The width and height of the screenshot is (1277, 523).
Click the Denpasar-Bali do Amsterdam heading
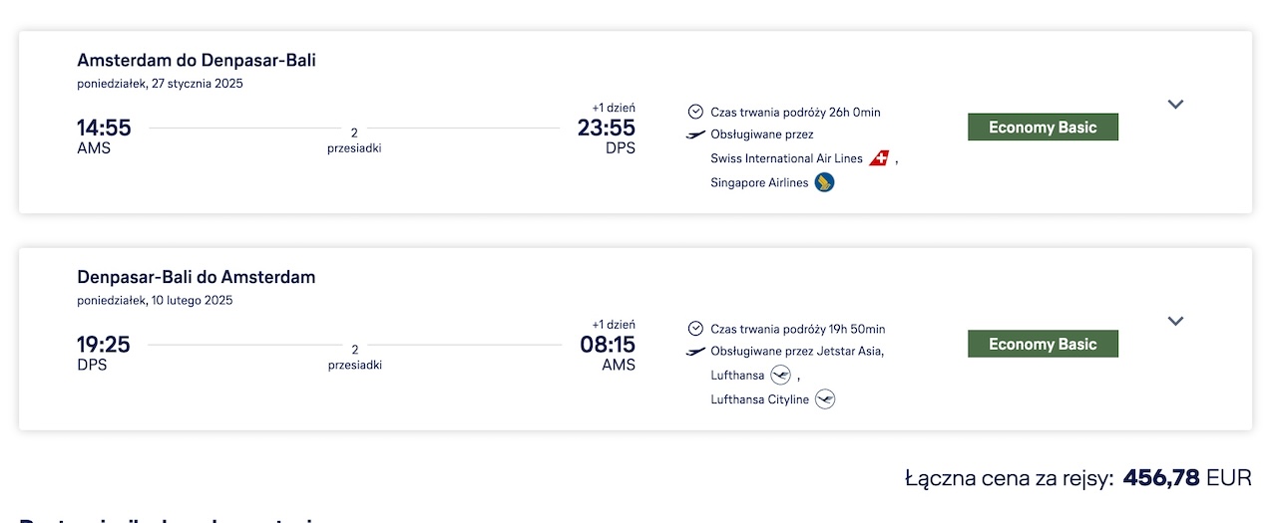click(197, 277)
